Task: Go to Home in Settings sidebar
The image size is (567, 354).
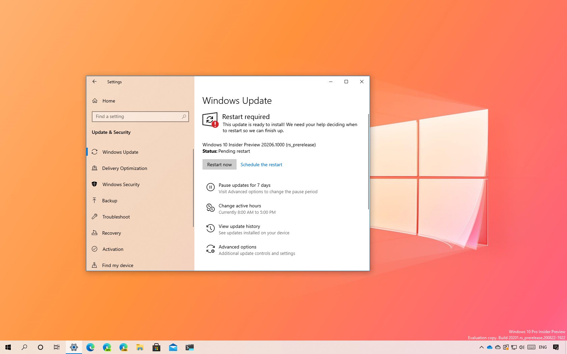Action: 108,101
